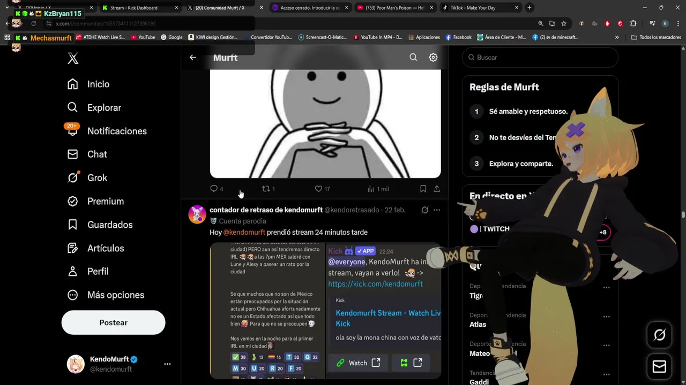Open more options for Gaddi trend
Image resolution: width=686 pixels, height=385 pixels.
(606, 374)
